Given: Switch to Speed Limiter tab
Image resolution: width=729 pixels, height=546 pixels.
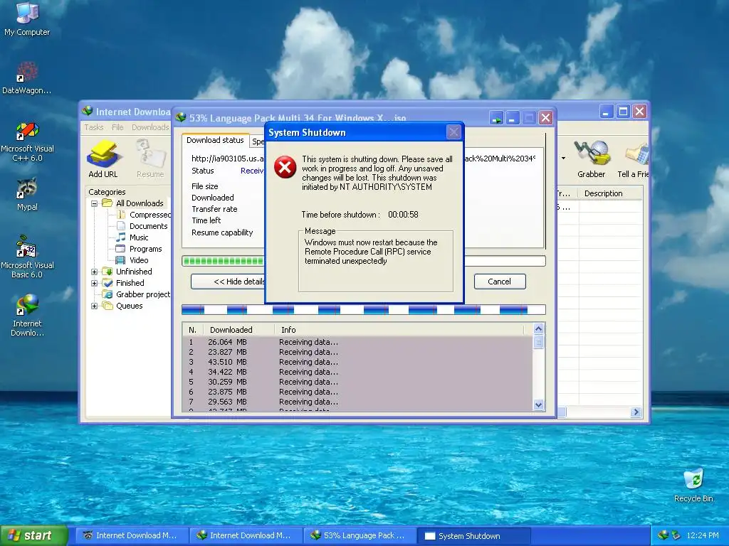Looking at the screenshot, I should click(x=258, y=141).
